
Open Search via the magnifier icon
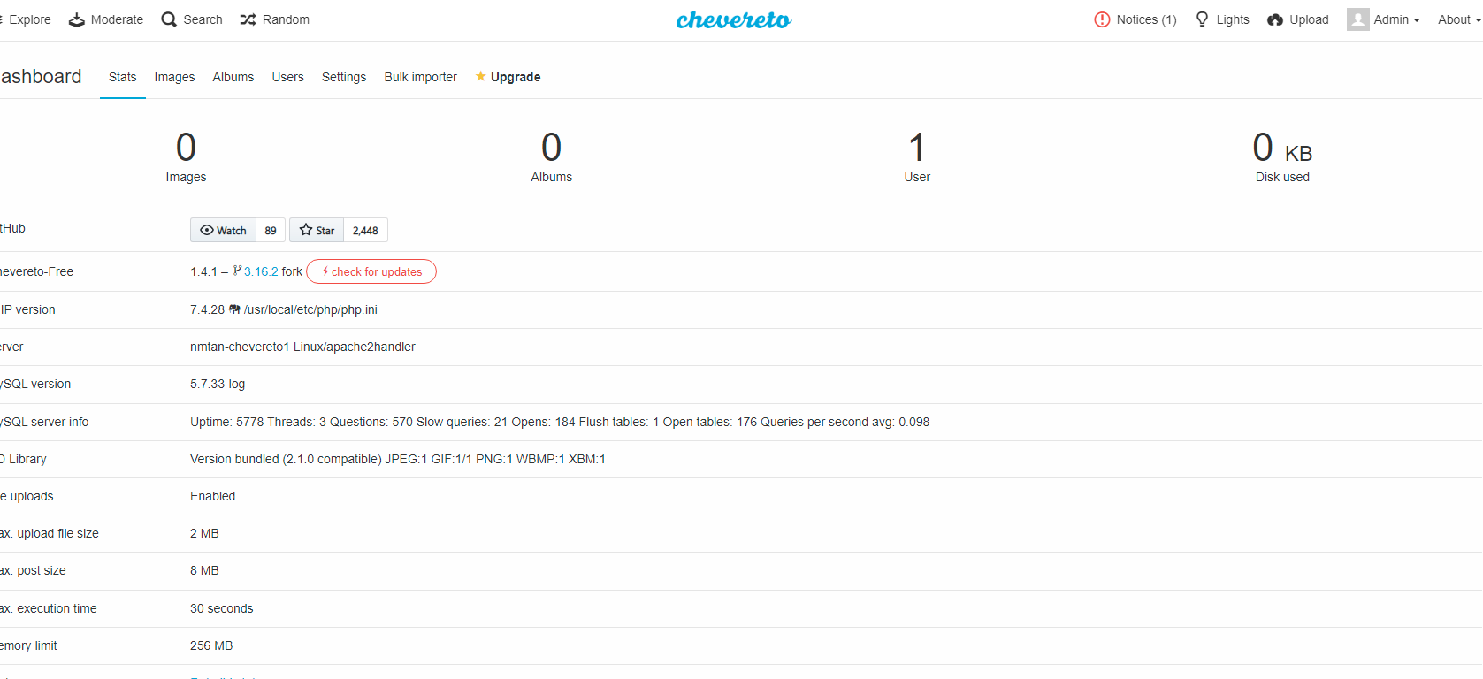(169, 19)
